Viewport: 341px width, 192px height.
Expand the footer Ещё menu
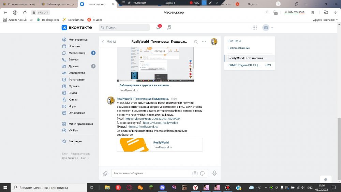click(85, 158)
